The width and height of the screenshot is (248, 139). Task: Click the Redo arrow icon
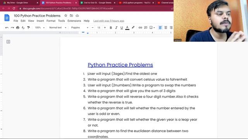coord(12,27)
